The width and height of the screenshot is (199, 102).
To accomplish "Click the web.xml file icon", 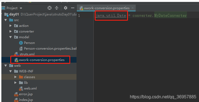I will tap(21, 88).
